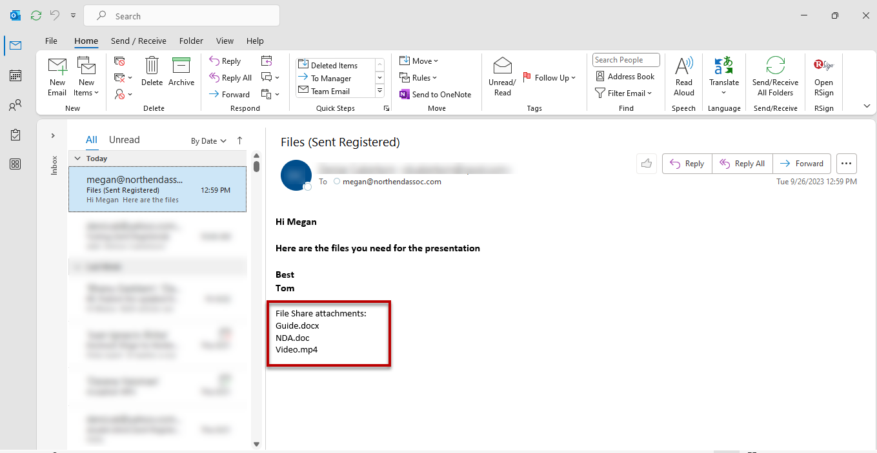877x453 pixels.
Task: Show All messages tab
Action: tap(92, 140)
